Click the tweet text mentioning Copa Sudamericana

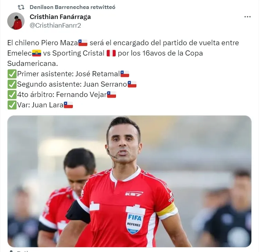click(x=123, y=53)
